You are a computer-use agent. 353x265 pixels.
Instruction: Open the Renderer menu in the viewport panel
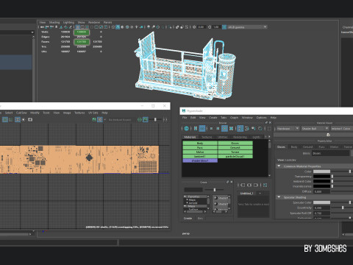(x=94, y=22)
